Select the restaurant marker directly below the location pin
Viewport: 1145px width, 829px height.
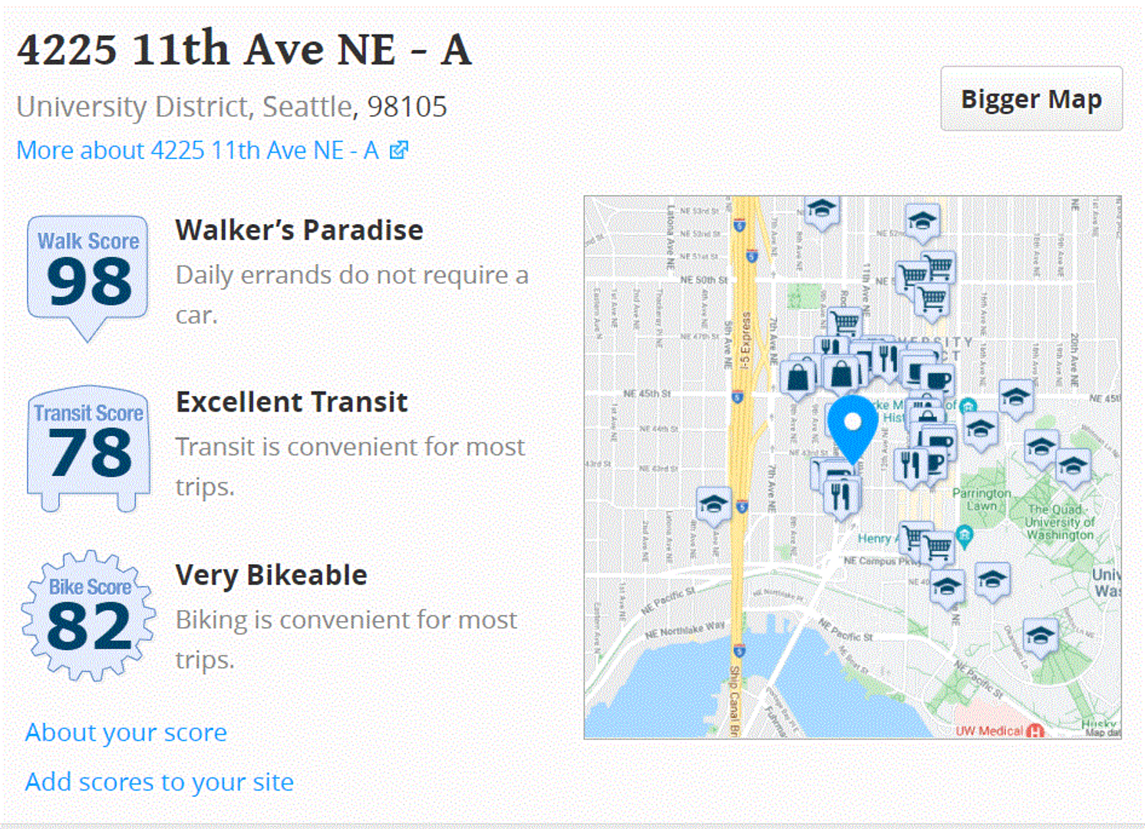[x=842, y=494]
